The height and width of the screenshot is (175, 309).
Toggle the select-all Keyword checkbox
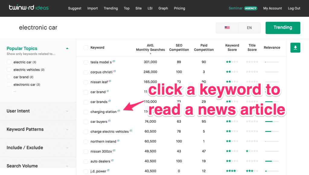86,48
